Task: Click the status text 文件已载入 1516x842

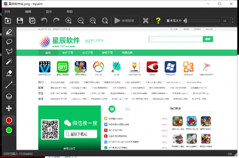Action: (x=18, y=154)
